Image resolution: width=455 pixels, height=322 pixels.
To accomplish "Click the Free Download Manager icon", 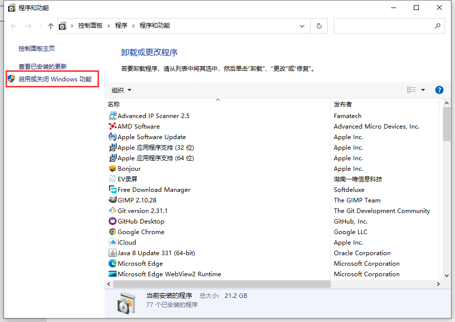I will click(x=112, y=189).
